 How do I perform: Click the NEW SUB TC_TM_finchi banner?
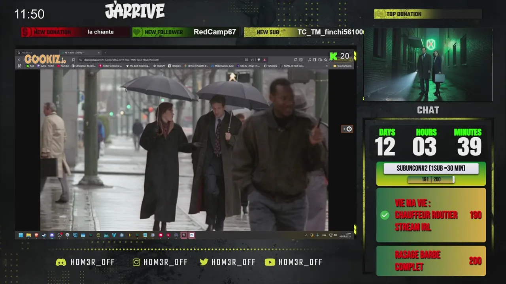(304, 32)
